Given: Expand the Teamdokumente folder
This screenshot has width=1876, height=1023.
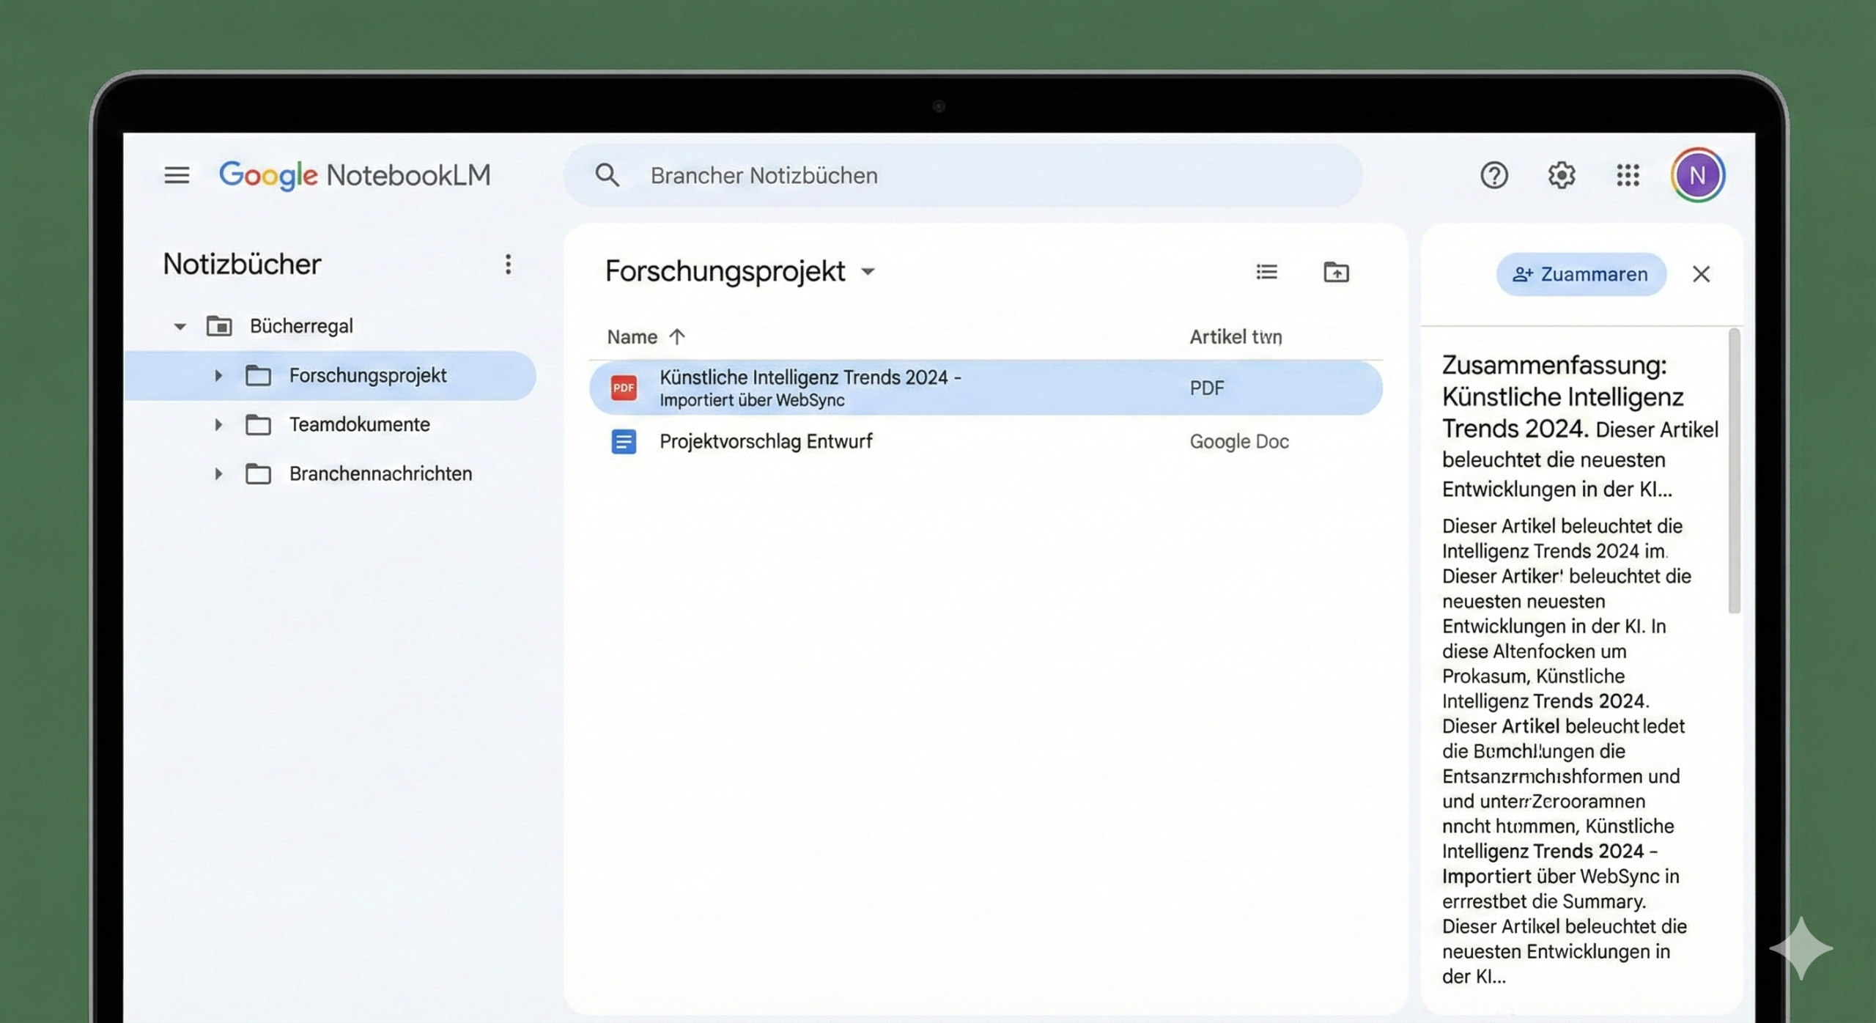Looking at the screenshot, I should (x=218, y=424).
